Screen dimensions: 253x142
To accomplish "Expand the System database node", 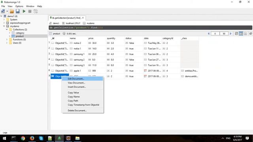I will click(x=4, y=19).
